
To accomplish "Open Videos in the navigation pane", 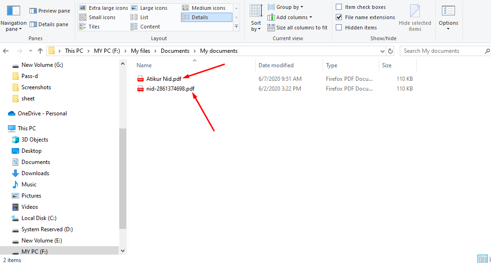I will 29,207.
